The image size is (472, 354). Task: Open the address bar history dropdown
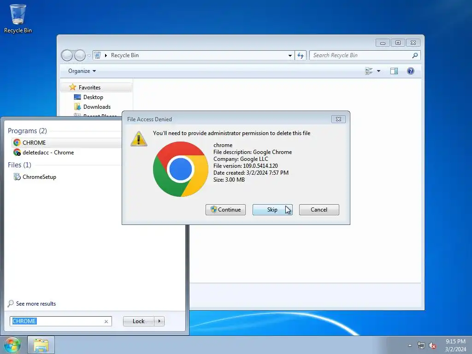[x=290, y=55]
